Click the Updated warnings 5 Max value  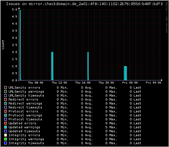111,127
